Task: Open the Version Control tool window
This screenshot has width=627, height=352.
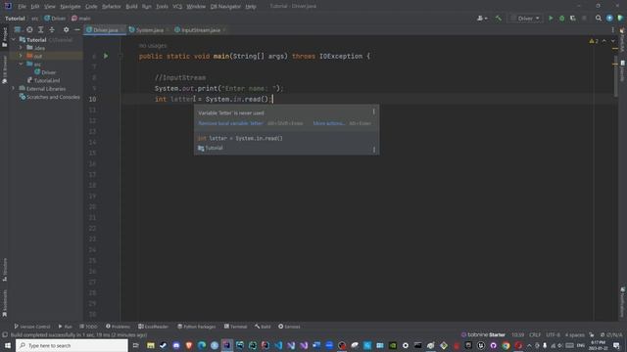Action: [32, 327]
